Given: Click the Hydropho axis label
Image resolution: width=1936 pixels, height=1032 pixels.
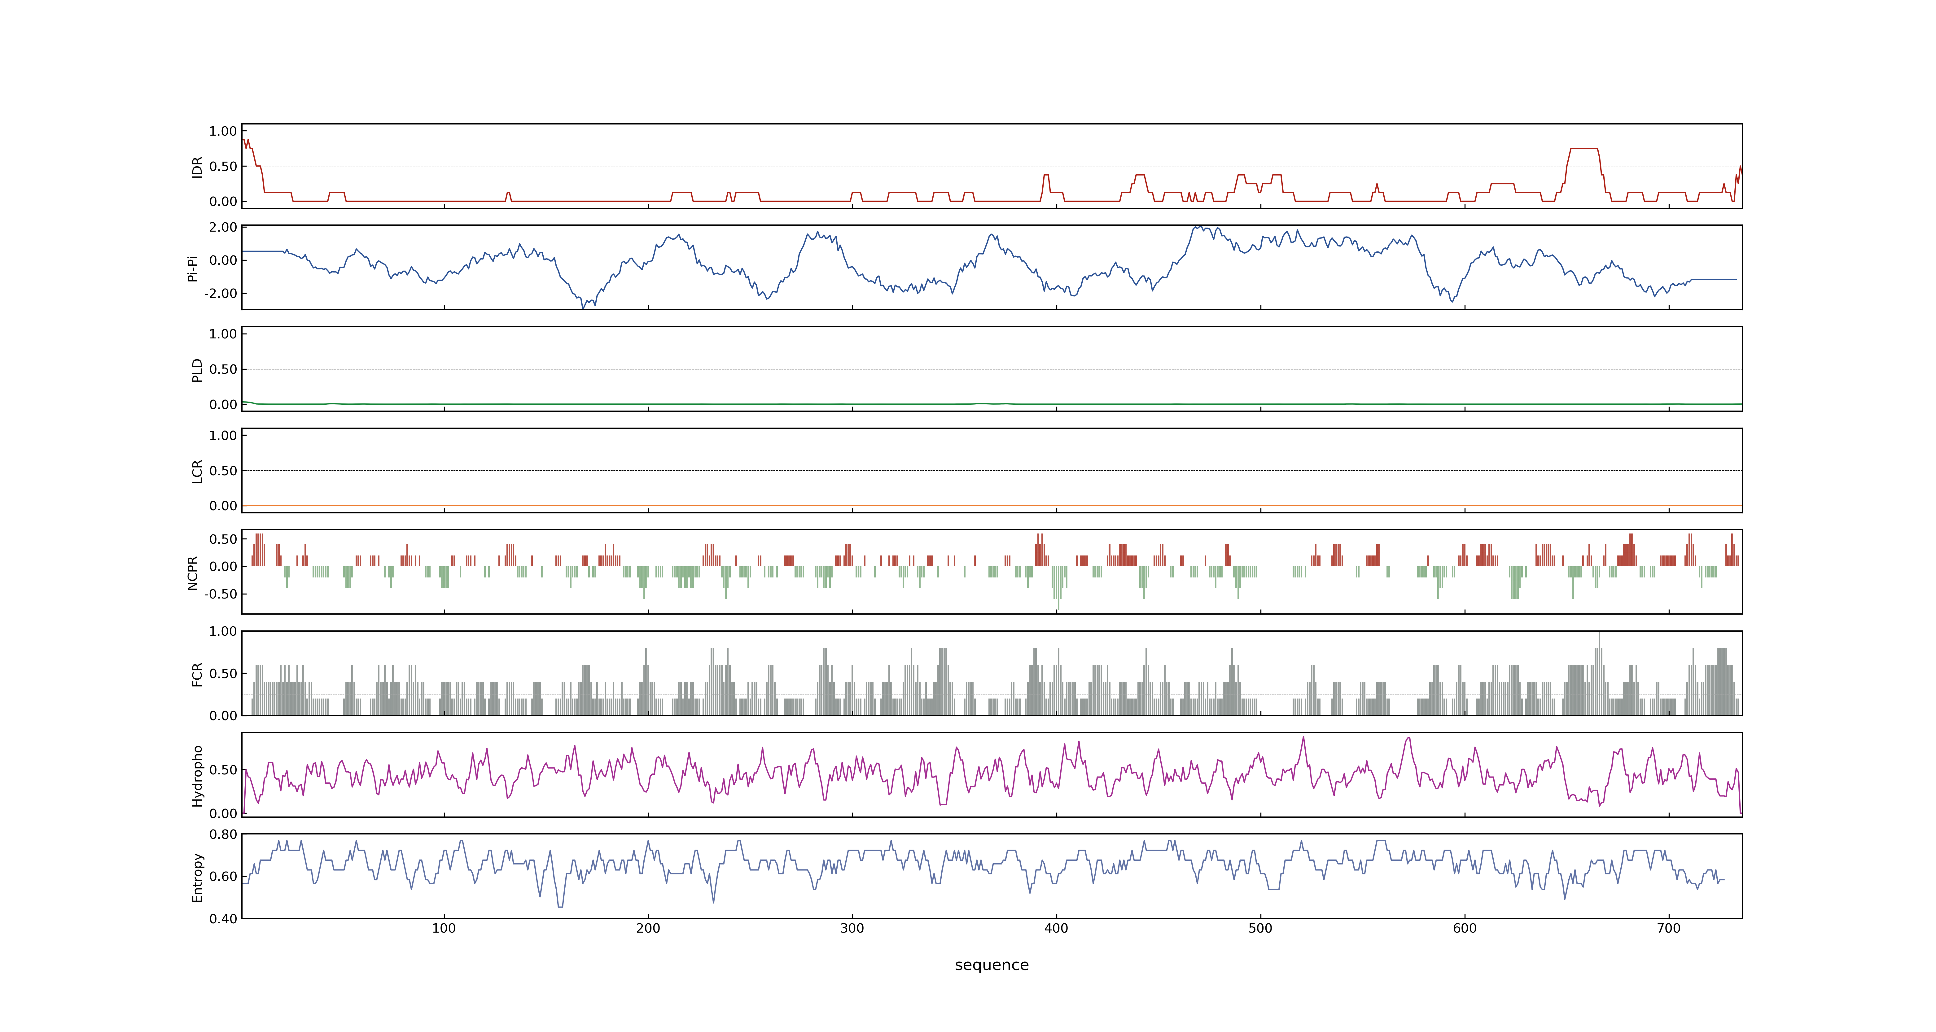Looking at the screenshot, I should (x=198, y=776).
